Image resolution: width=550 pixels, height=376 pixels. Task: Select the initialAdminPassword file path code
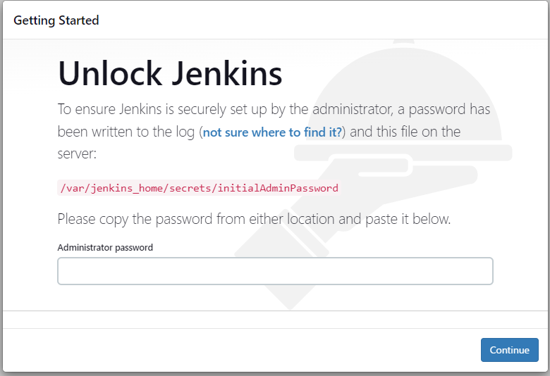(200, 188)
